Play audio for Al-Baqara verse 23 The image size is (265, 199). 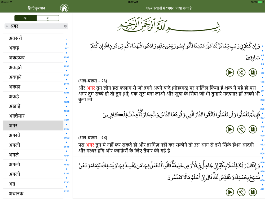coord(230,72)
